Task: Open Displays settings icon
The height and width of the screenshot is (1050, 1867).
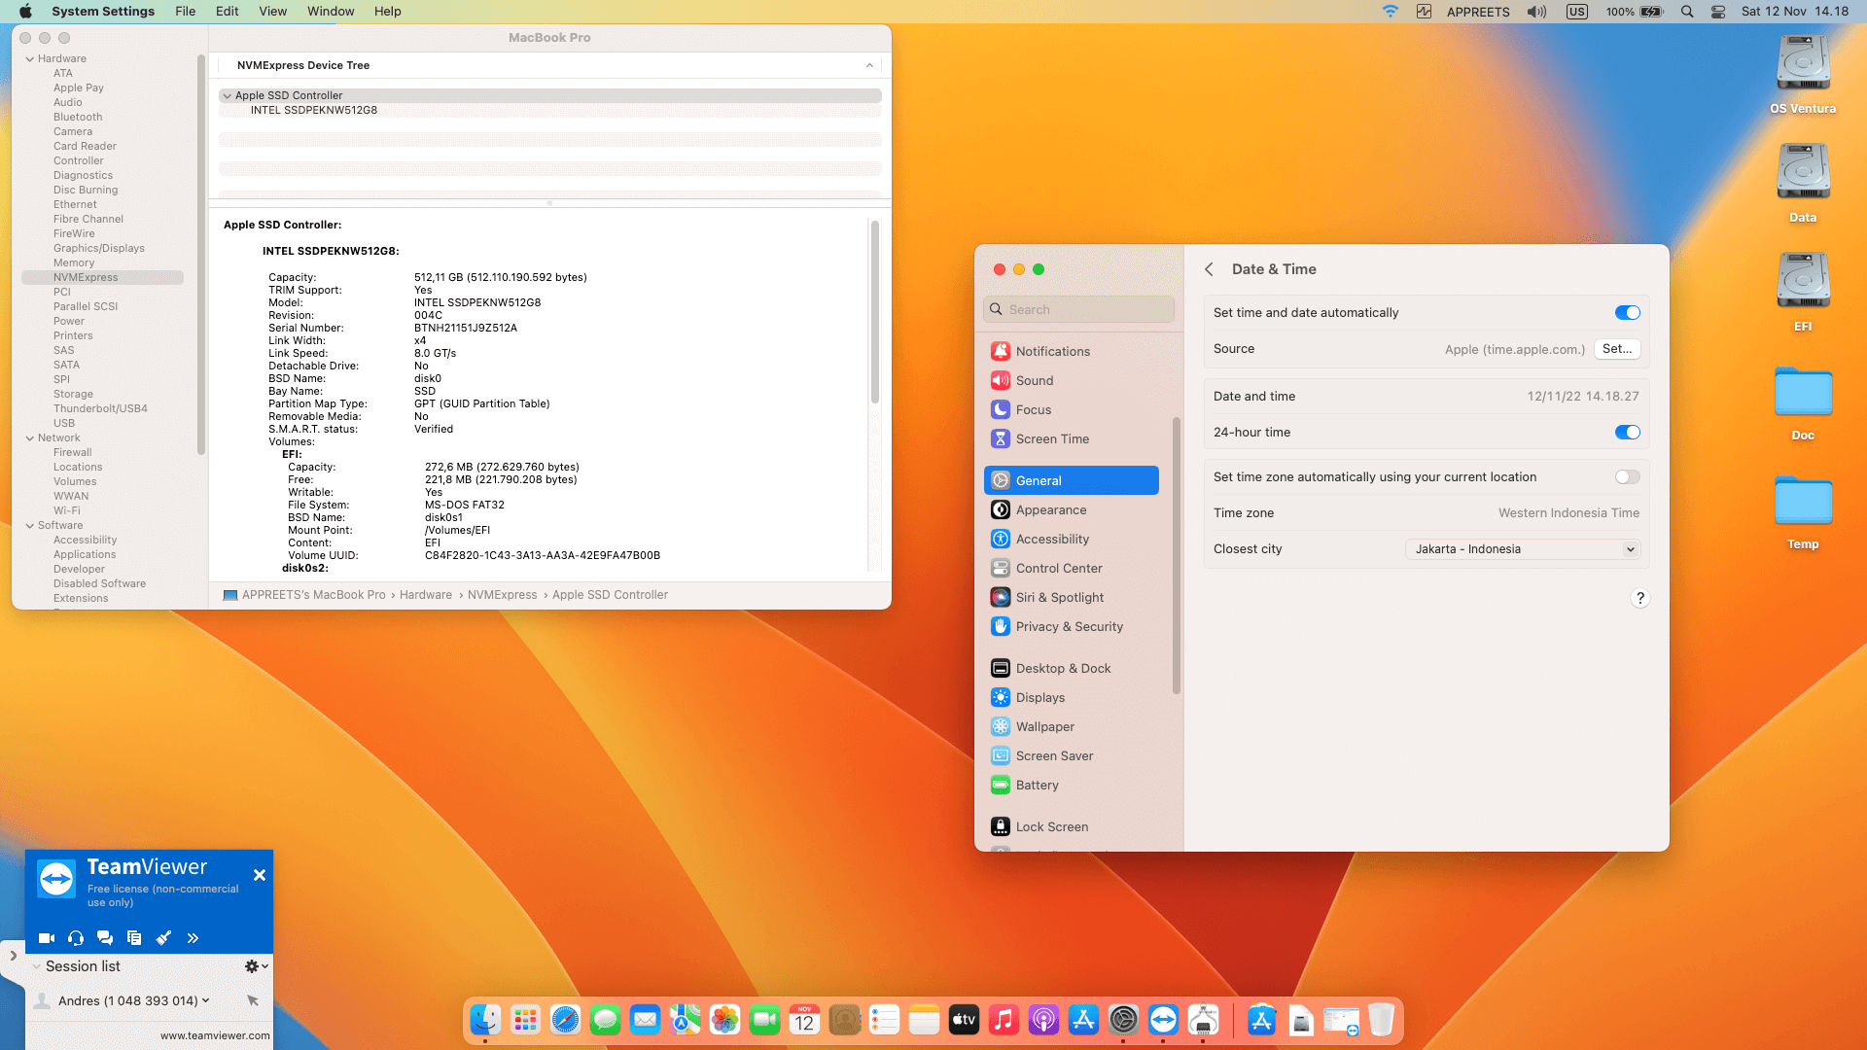Action: click(x=1001, y=697)
